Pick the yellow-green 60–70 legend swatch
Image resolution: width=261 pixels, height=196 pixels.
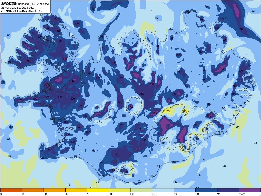coord(141,190)
